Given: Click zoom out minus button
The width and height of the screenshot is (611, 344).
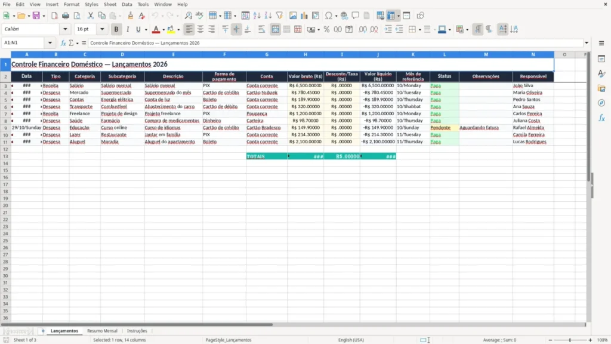Looking at the screenshot, I should [550, 340].
